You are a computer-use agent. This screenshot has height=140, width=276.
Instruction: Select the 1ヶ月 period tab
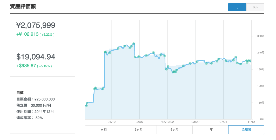coord(103,130)
